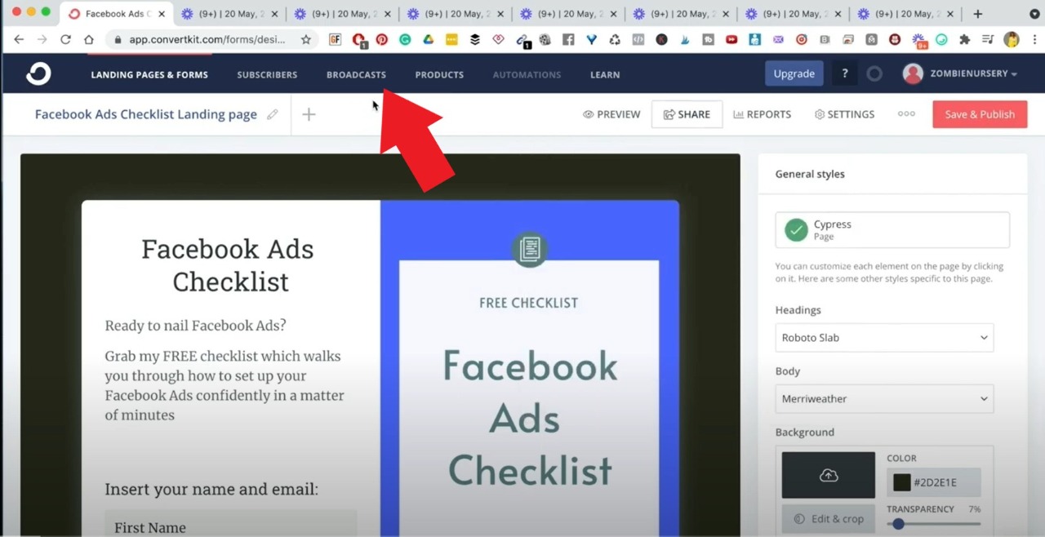Edit the landing page name using the pencil icon

(x=273, y=114)
